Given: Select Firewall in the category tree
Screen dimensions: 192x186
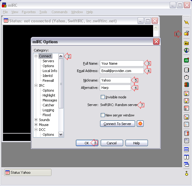Looking at the screenshot, I should click(48, 81).
